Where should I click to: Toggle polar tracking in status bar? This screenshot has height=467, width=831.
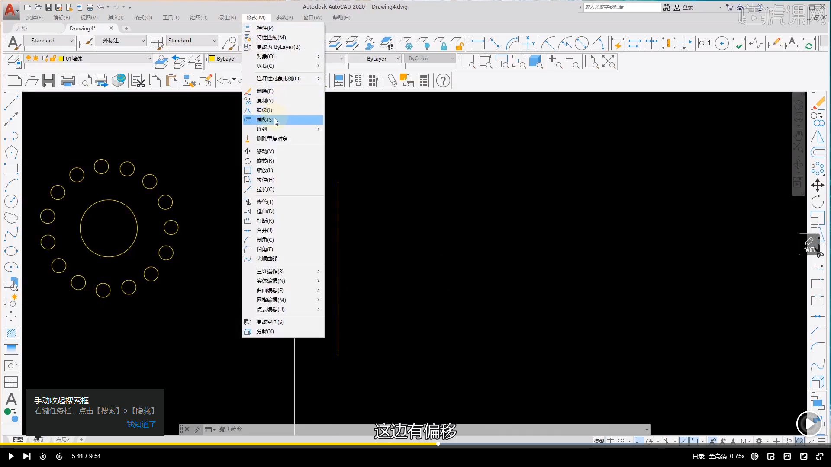click(x=650, y=441)
